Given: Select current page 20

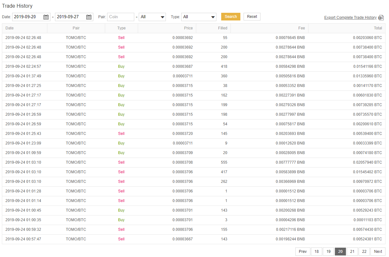Looking at the screenshot, I should pyautogui.click(x=340, y=252).
